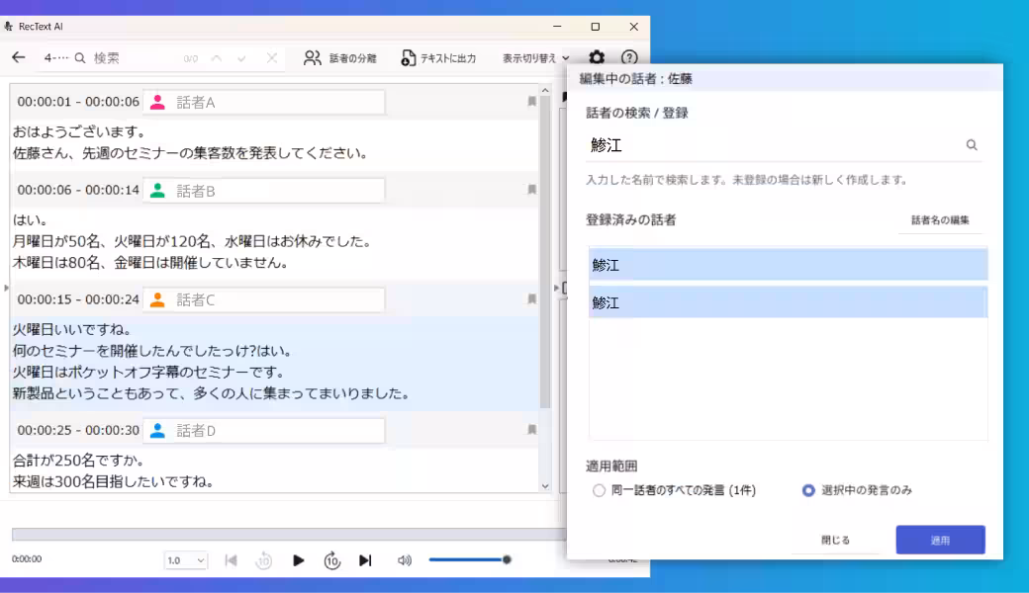Screen dimensions: 1029x593
Task: Click the speaker volume icon
Action: (x=407, y=558)
